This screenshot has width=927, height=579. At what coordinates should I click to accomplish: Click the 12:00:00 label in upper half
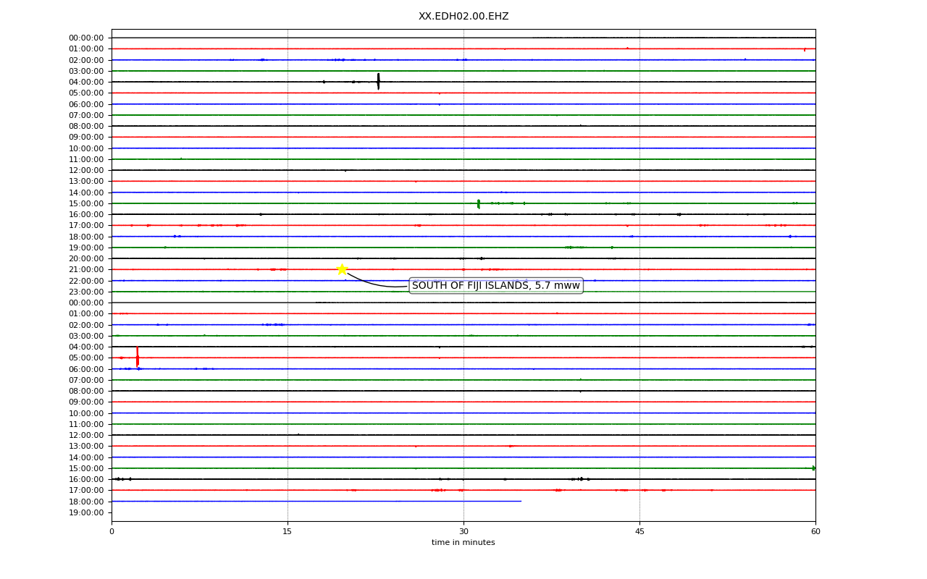coord(86,170)
